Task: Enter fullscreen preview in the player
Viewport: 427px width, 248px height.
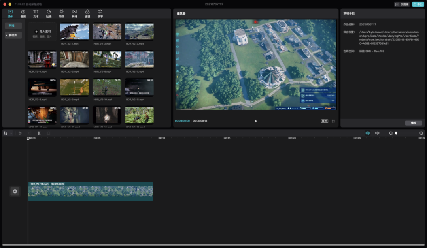Action: coord(333,121)
